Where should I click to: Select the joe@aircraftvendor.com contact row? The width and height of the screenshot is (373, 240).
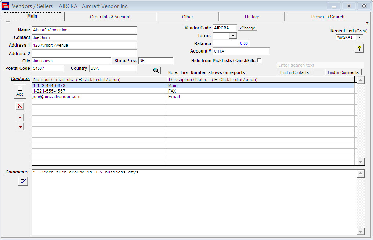tap(99, 97)
